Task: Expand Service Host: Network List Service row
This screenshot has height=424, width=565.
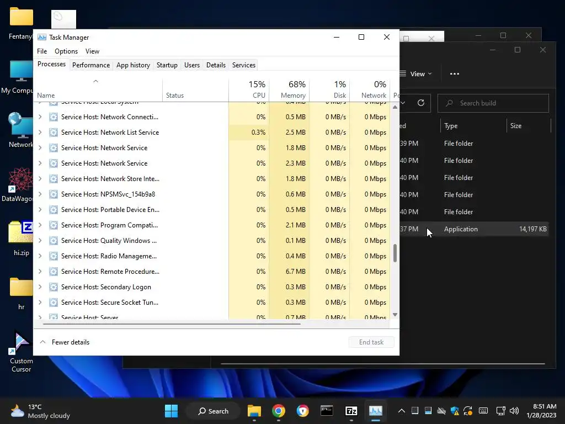Action: point(40,132)
